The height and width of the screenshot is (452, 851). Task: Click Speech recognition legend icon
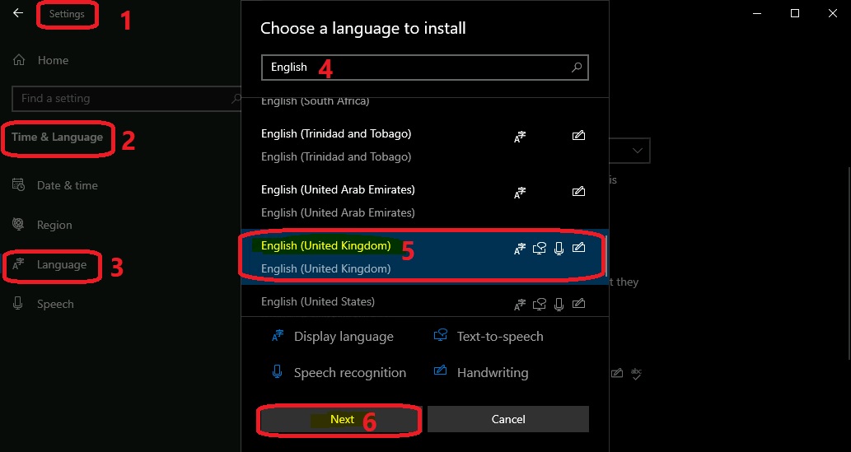(x=278, y=371)
